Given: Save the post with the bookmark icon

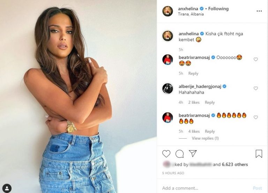Looking at the screenshot, I should click(259, 154).
